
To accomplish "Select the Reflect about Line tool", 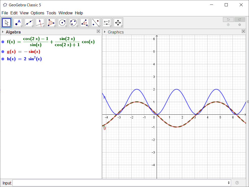I will [96, 23].
